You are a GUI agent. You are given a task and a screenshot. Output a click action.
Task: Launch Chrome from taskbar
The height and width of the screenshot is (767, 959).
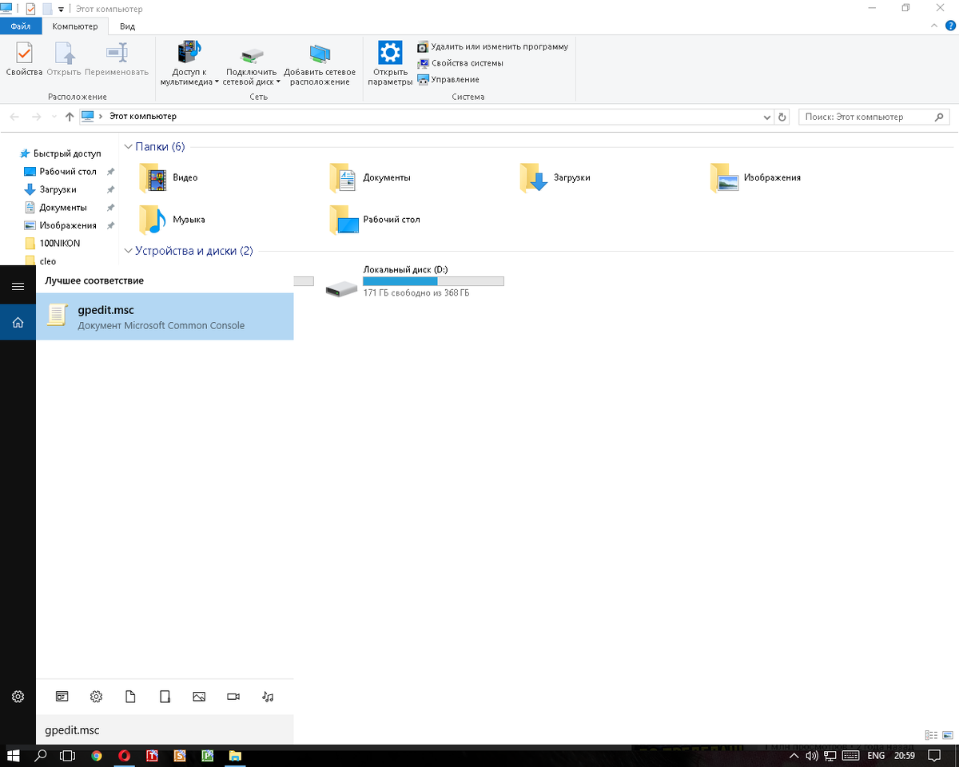[x=97, y=755]
